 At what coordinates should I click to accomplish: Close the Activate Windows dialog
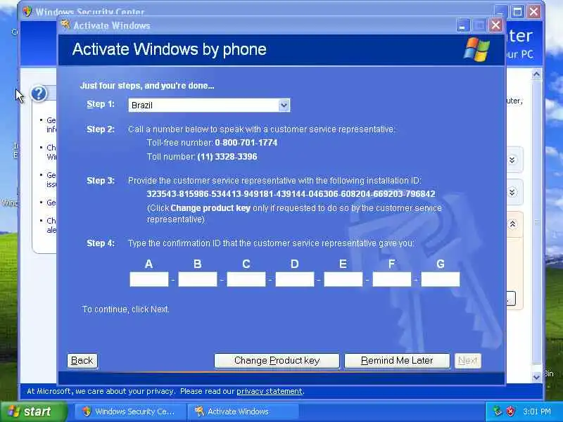tap(496, 25)
